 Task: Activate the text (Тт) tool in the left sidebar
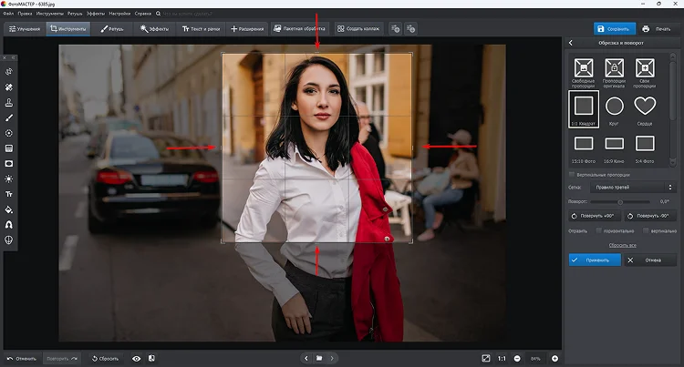click(x=9, y=194)
